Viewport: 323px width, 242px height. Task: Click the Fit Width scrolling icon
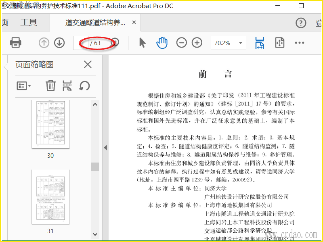260,43
